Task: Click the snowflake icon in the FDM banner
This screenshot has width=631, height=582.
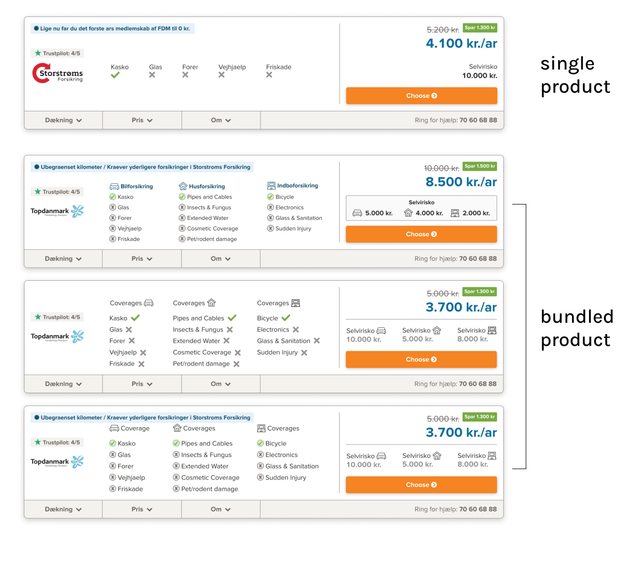Action: click(x=36, y=28)
